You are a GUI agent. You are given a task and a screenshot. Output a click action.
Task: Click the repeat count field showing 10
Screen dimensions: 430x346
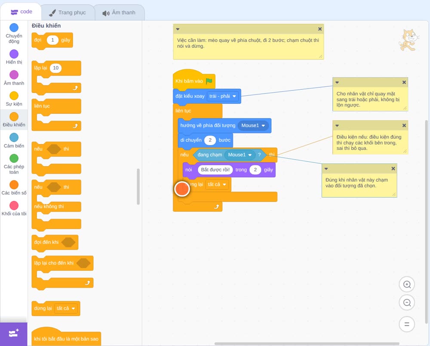(x=55, y=68)
